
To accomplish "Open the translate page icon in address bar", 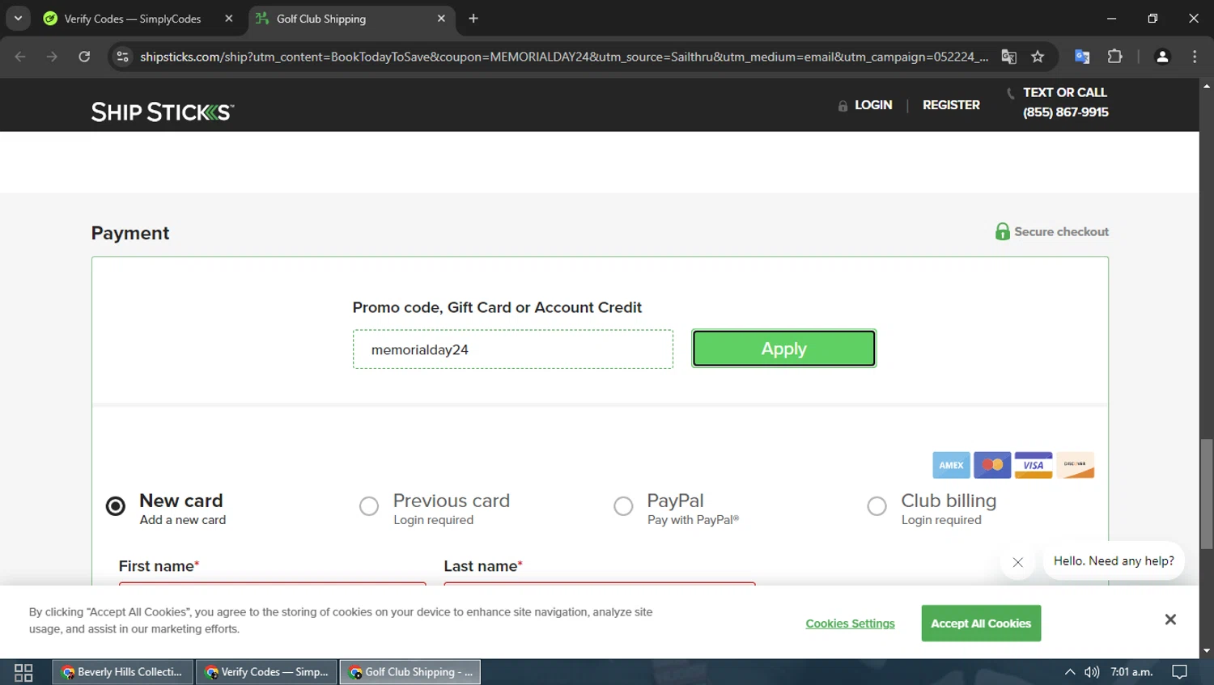I will (x=1008, y=57).
